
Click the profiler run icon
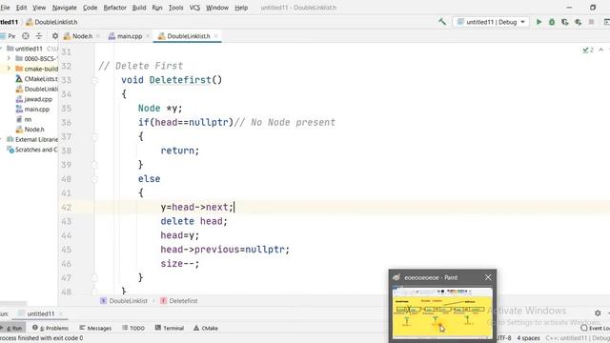pos(579,22)
